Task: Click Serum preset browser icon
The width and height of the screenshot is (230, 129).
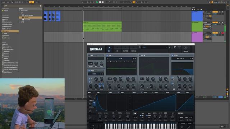Action: (x=175, y=47)
